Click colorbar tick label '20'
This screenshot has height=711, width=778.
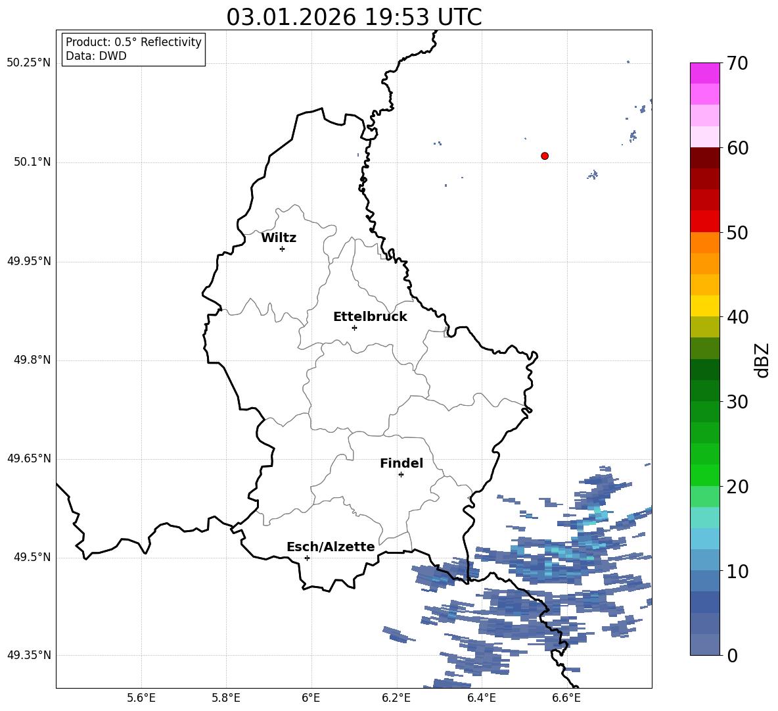[x=737, y=487]
